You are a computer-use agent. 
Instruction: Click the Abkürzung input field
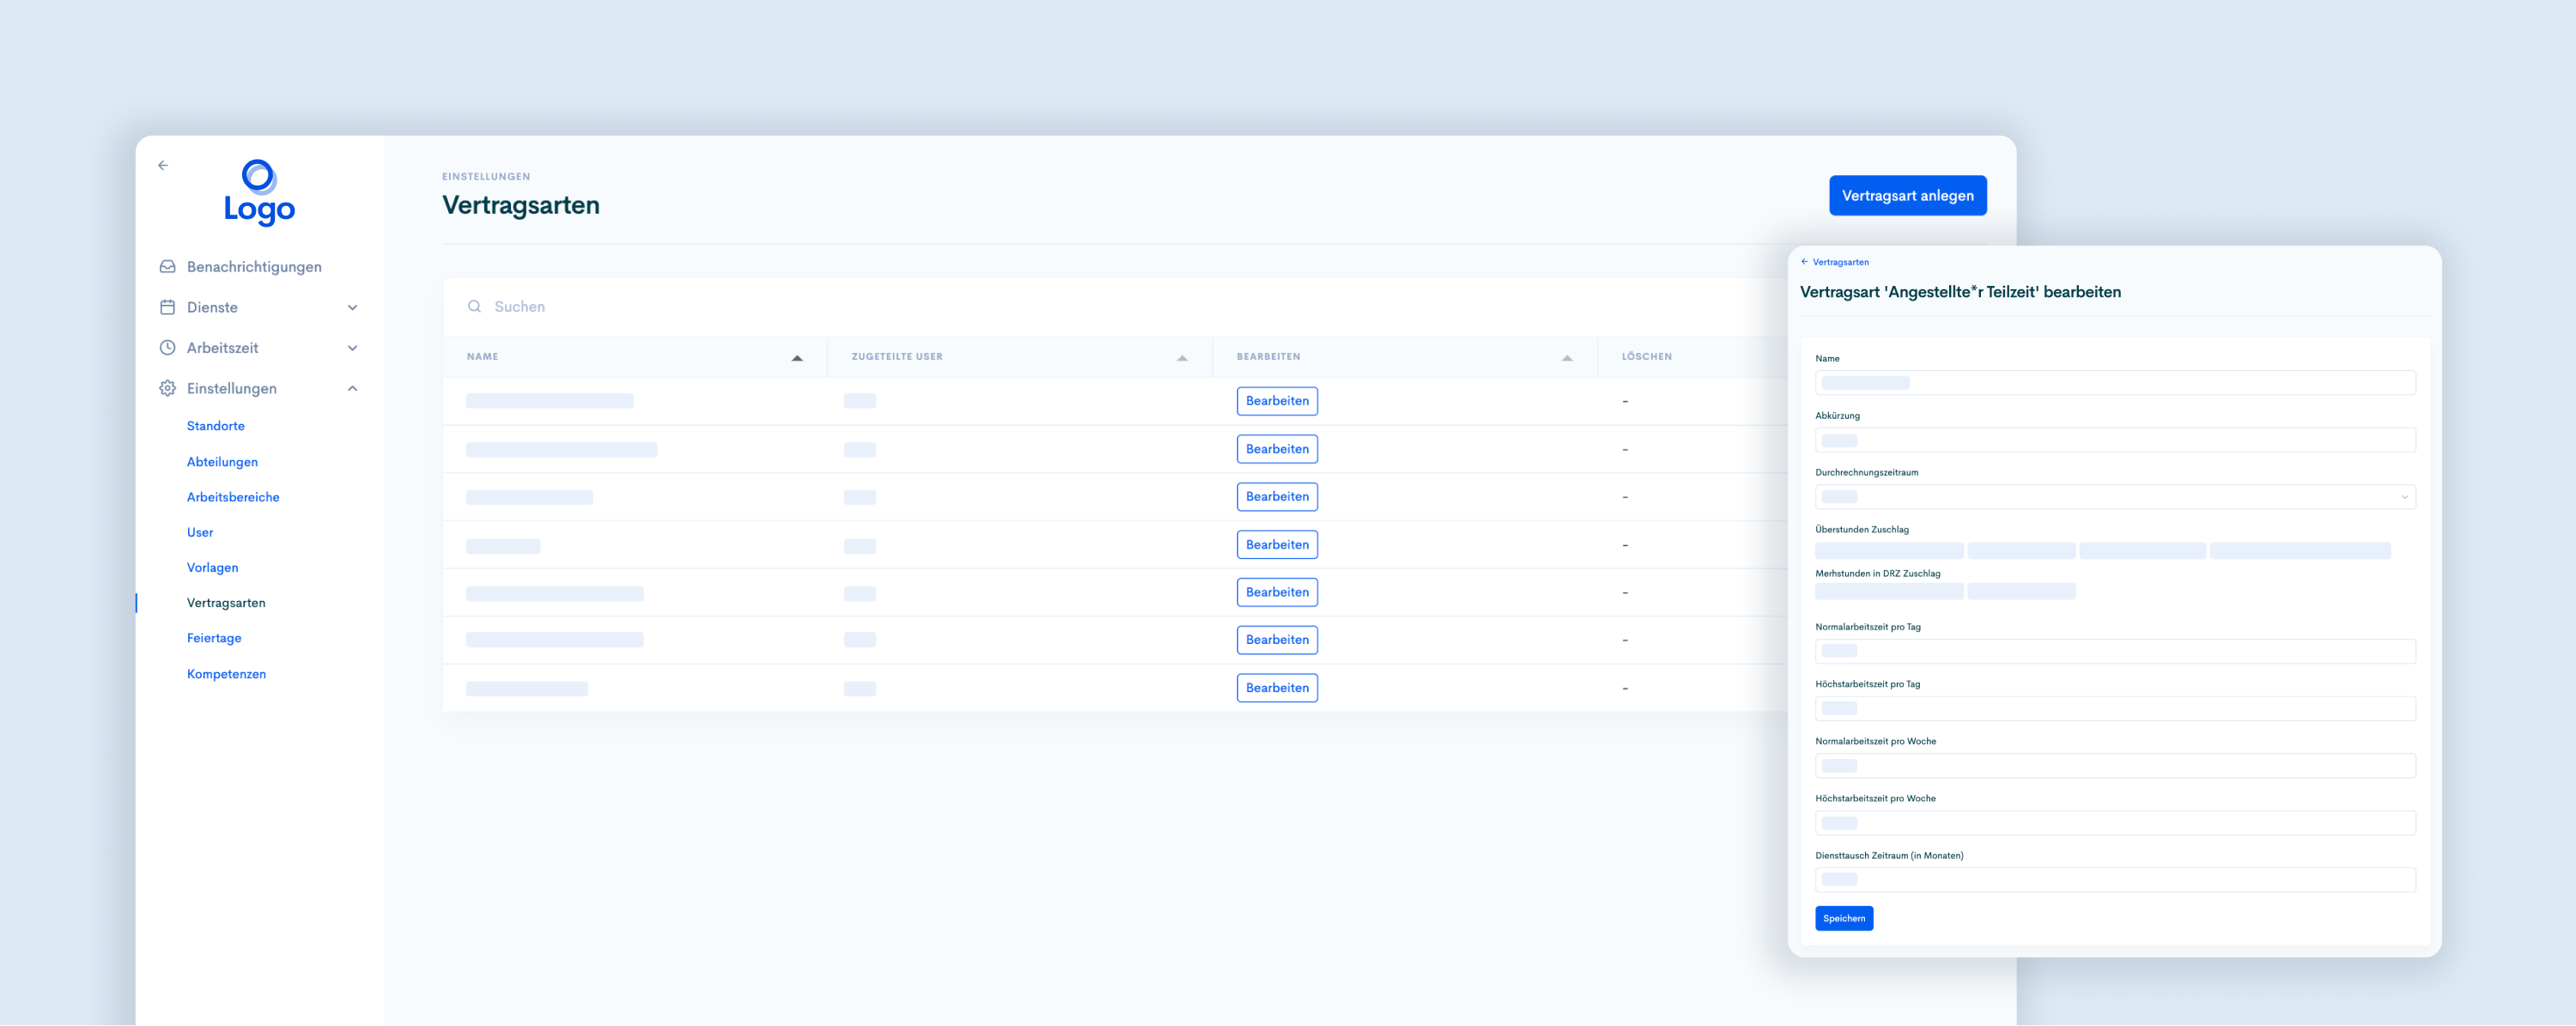2114,440
